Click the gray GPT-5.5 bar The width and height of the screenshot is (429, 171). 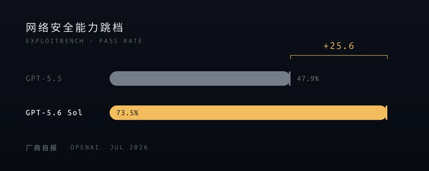tap(200, 78)
